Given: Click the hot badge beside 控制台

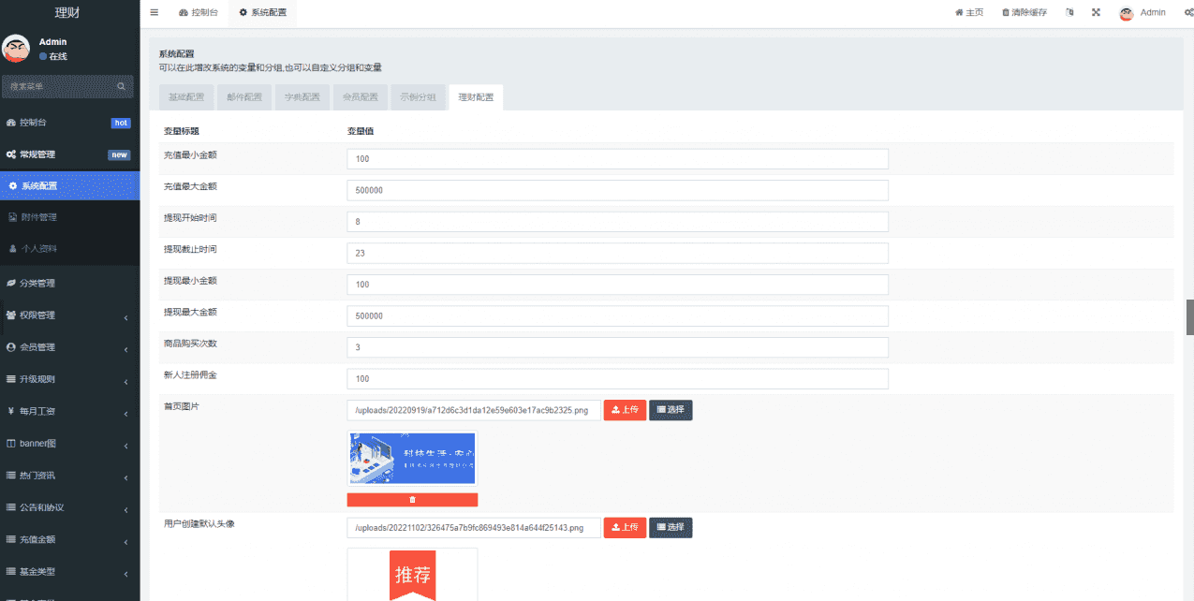Looking at the screenshot, I should [120, 123].
